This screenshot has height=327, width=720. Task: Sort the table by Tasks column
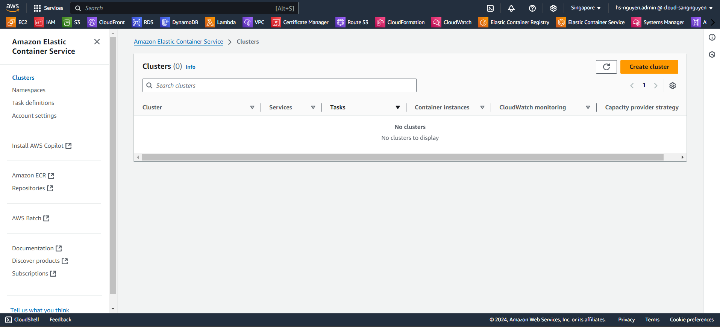point(397,107)
